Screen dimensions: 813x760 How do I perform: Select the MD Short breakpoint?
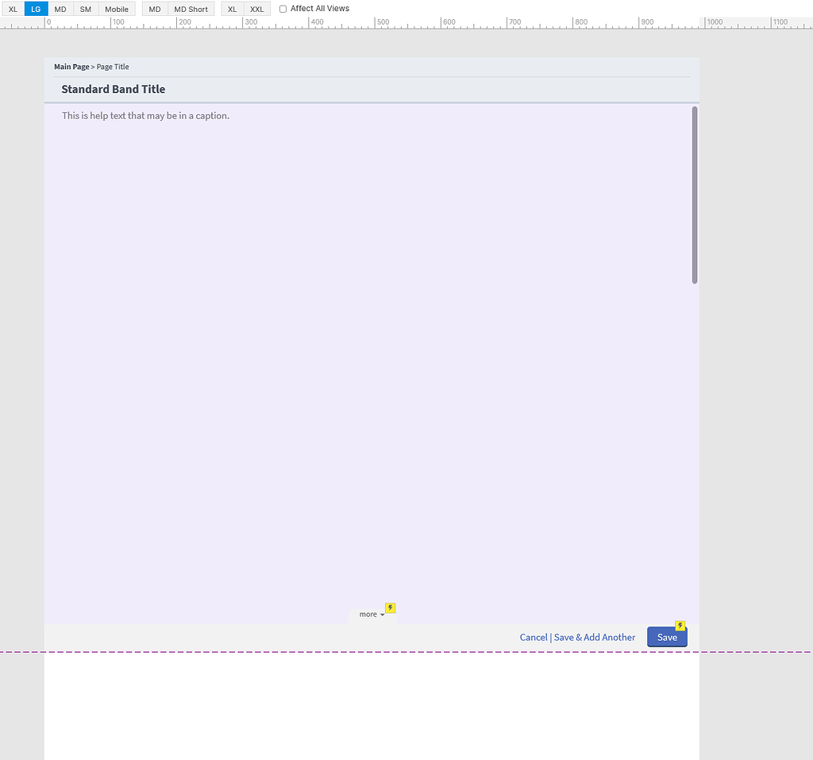tap(191, 8)
